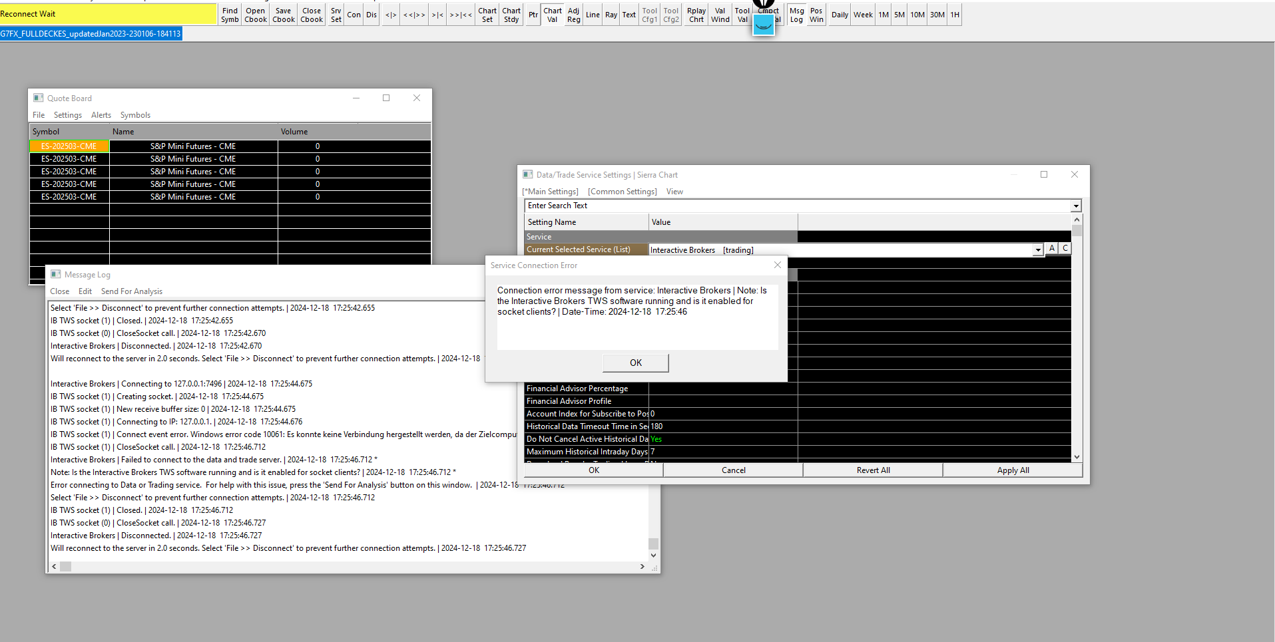Expand the Current Selected Service dropdown
The width and height of the screenshot is (1275, 642).
[x=1037, y=250]
